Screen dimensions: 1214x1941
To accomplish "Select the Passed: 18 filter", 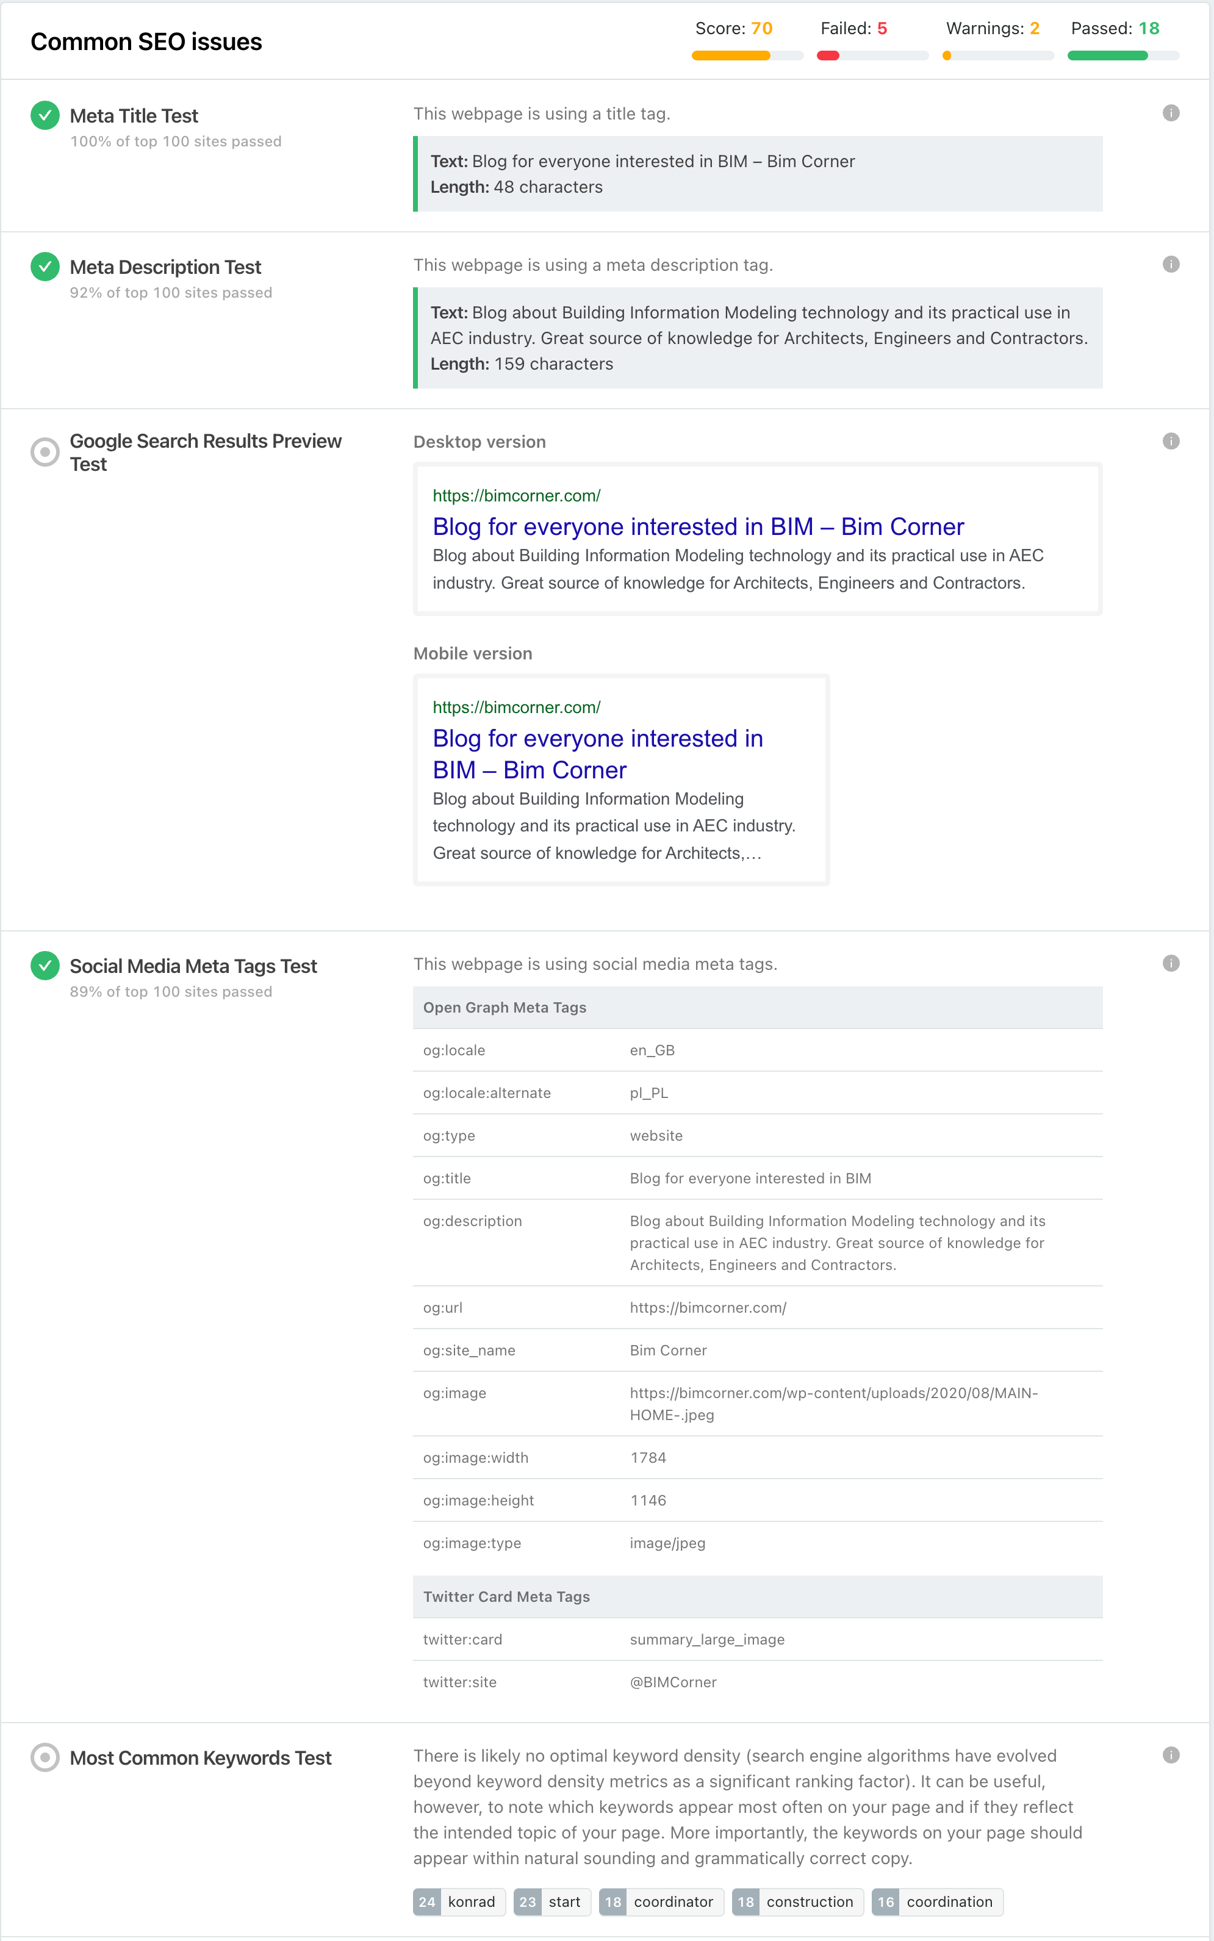I will pos(1115,29).
